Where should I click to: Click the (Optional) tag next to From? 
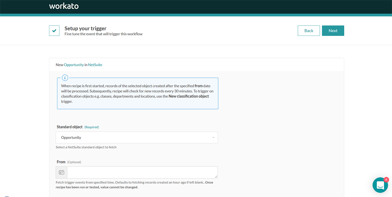74,162
